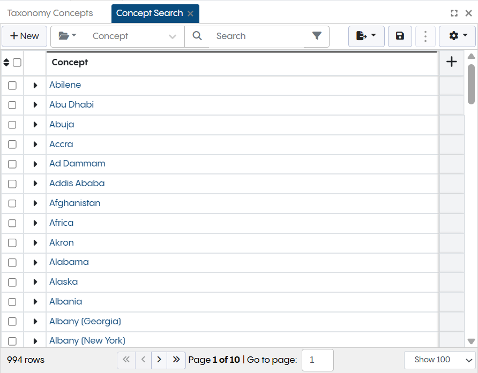Open the Alaska concept link
This screenshot has height=373, width=478.
pyautogui.click(x=63, y=281)
